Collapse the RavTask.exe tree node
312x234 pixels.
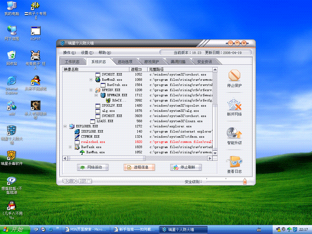(x=70, y=147)
